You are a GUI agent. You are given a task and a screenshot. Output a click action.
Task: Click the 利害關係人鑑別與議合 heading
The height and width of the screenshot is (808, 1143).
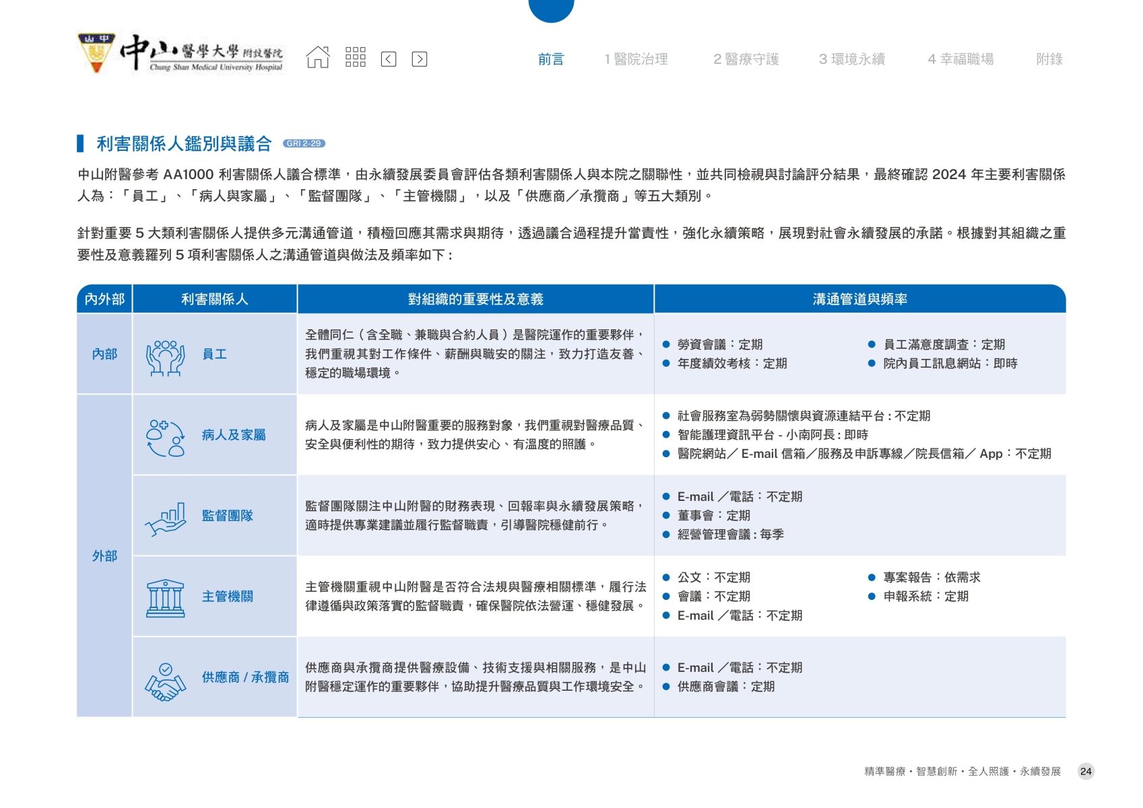coord(183,143)
